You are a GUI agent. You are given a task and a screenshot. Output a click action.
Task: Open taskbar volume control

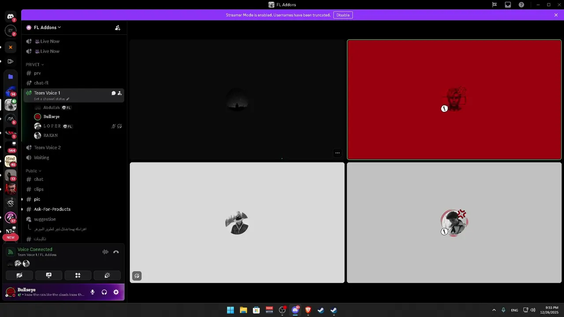533,310
